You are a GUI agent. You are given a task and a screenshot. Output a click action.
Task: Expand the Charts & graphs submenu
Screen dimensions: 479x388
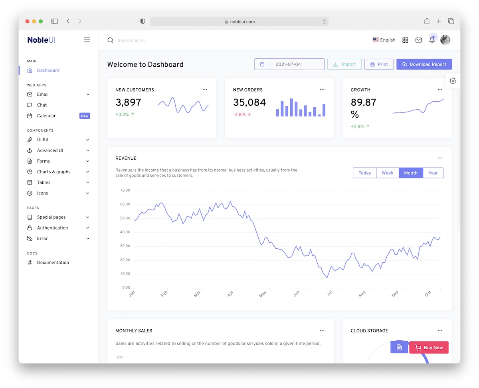point(59,172)
